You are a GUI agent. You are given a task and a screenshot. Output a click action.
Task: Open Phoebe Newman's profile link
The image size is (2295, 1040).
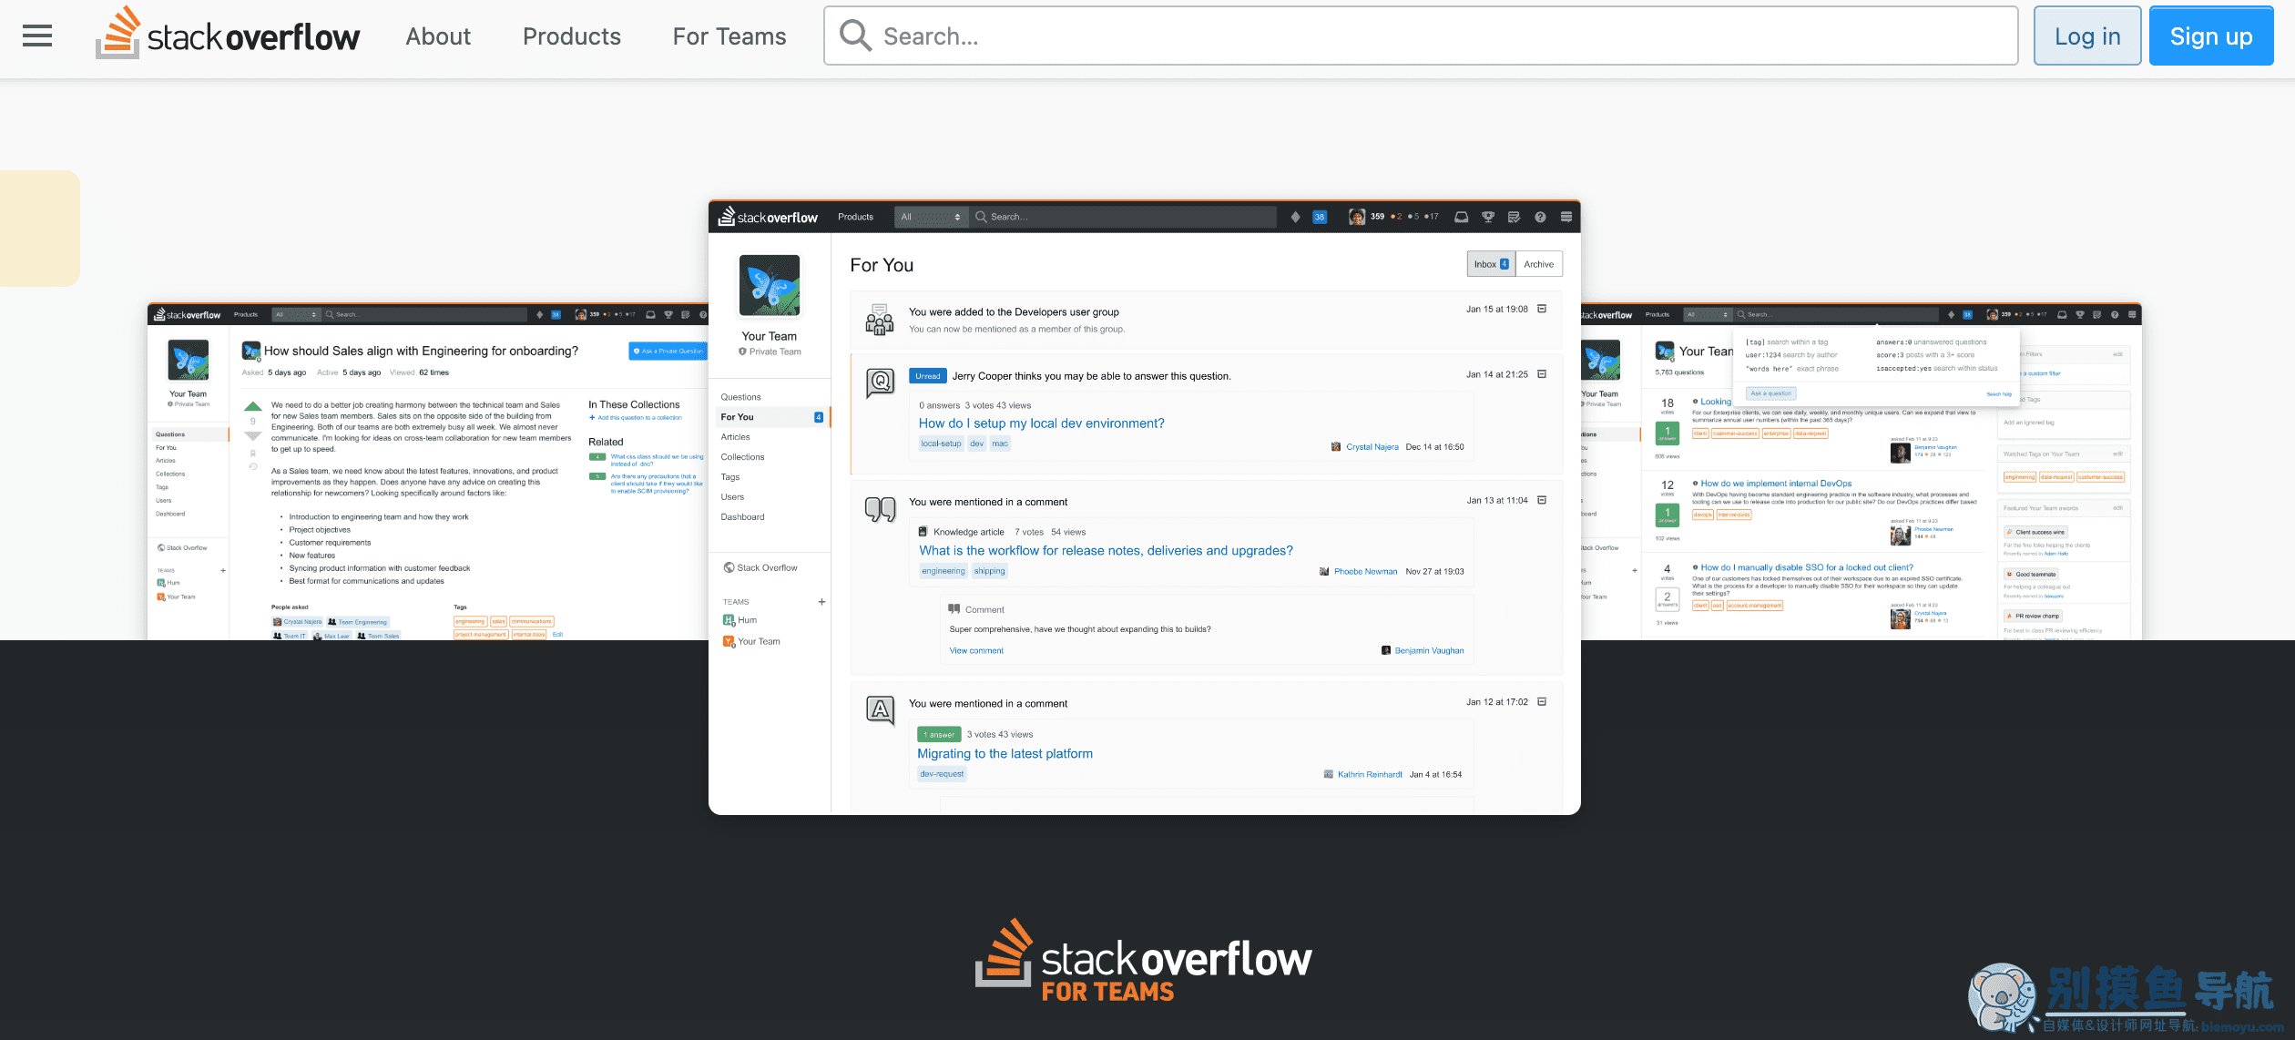(1365, 572)
